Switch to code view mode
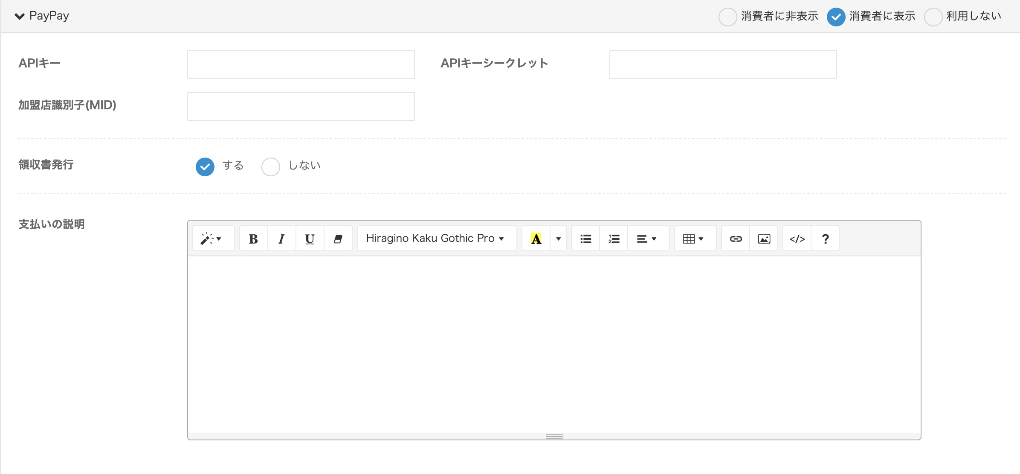1020x474 pixels. tap(797, 238)
